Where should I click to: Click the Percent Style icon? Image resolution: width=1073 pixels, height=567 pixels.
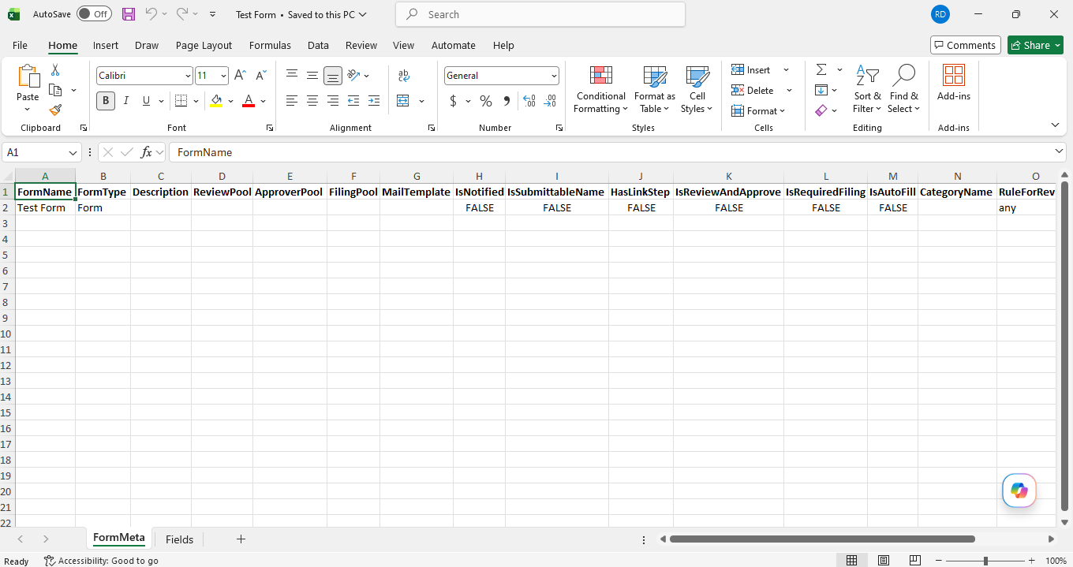coord(486,101)
